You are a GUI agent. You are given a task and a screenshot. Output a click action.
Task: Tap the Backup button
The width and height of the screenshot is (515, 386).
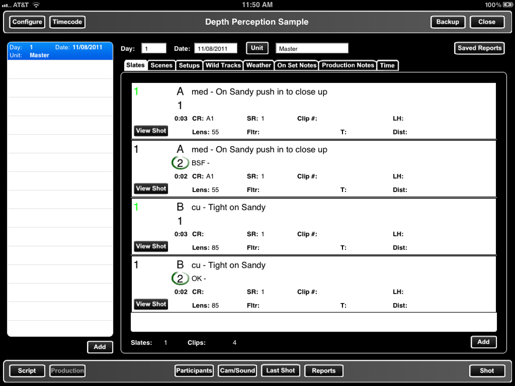(x=448, y=22)
